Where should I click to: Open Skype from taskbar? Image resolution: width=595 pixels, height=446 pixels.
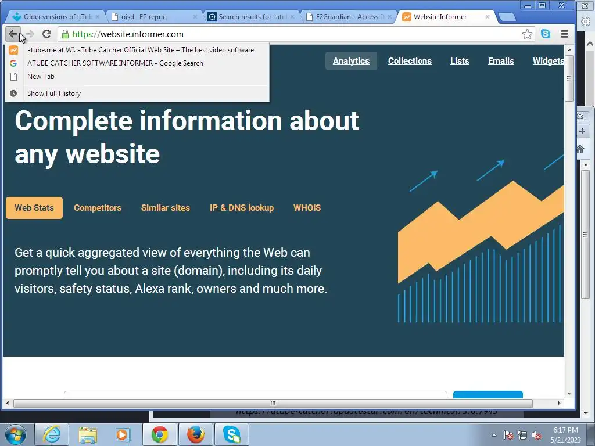click(232, 434)
